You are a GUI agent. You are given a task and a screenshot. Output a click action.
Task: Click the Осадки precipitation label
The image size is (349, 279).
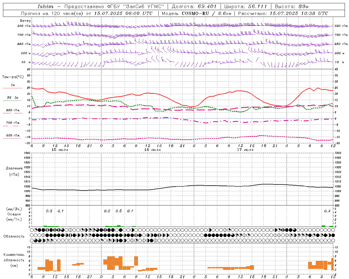click(x=14, y=214)
